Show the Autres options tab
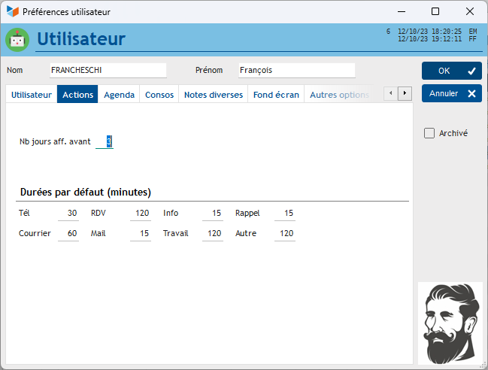The height and width of the screenshot is (370, 488). click(x=339, y=95)
